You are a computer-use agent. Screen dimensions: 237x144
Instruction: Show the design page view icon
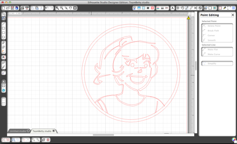pos(3,81)
